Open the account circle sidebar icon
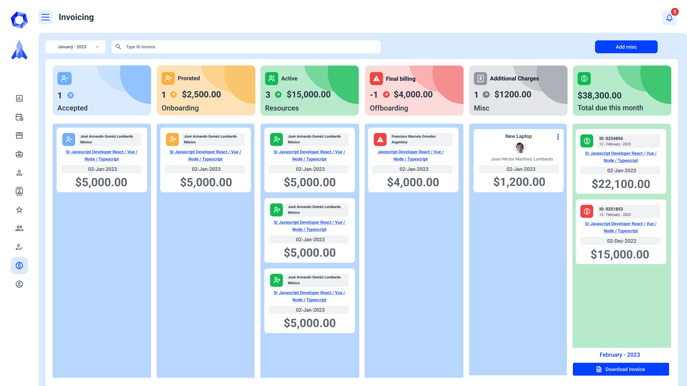 click(x=19, y=284)
